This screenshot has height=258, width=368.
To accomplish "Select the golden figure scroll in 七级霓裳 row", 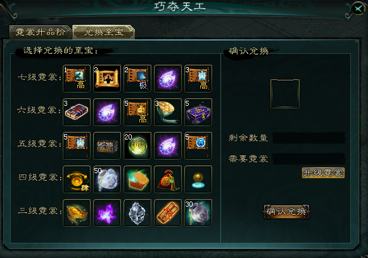I will point(107,79).
